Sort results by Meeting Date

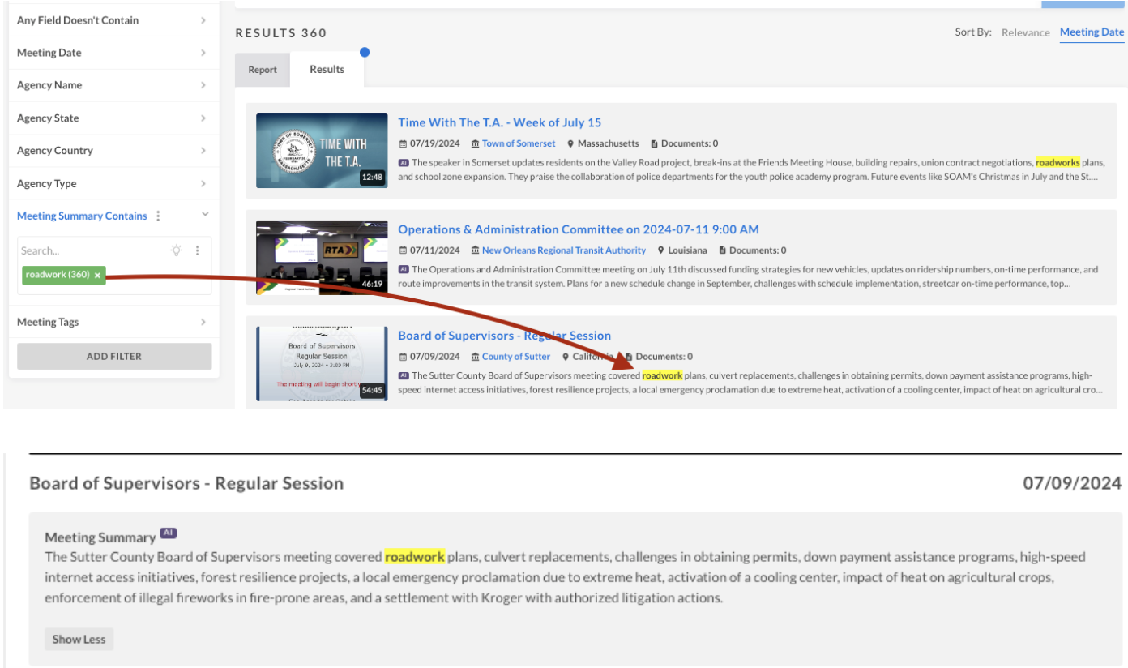click(1092, 32)
